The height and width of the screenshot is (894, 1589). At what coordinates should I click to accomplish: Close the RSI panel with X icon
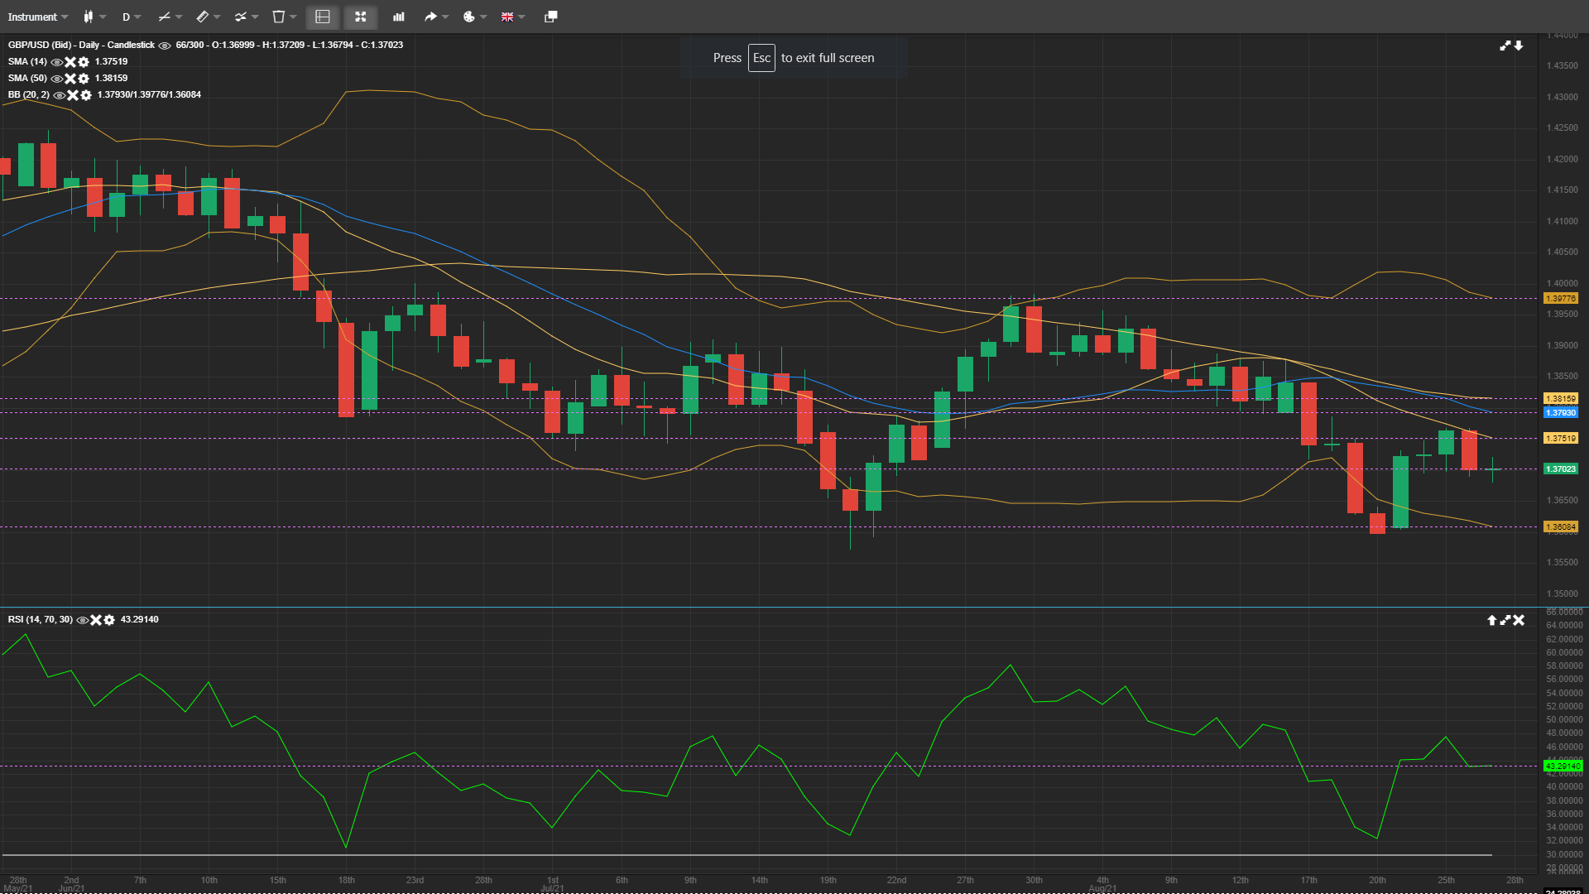1519,620
